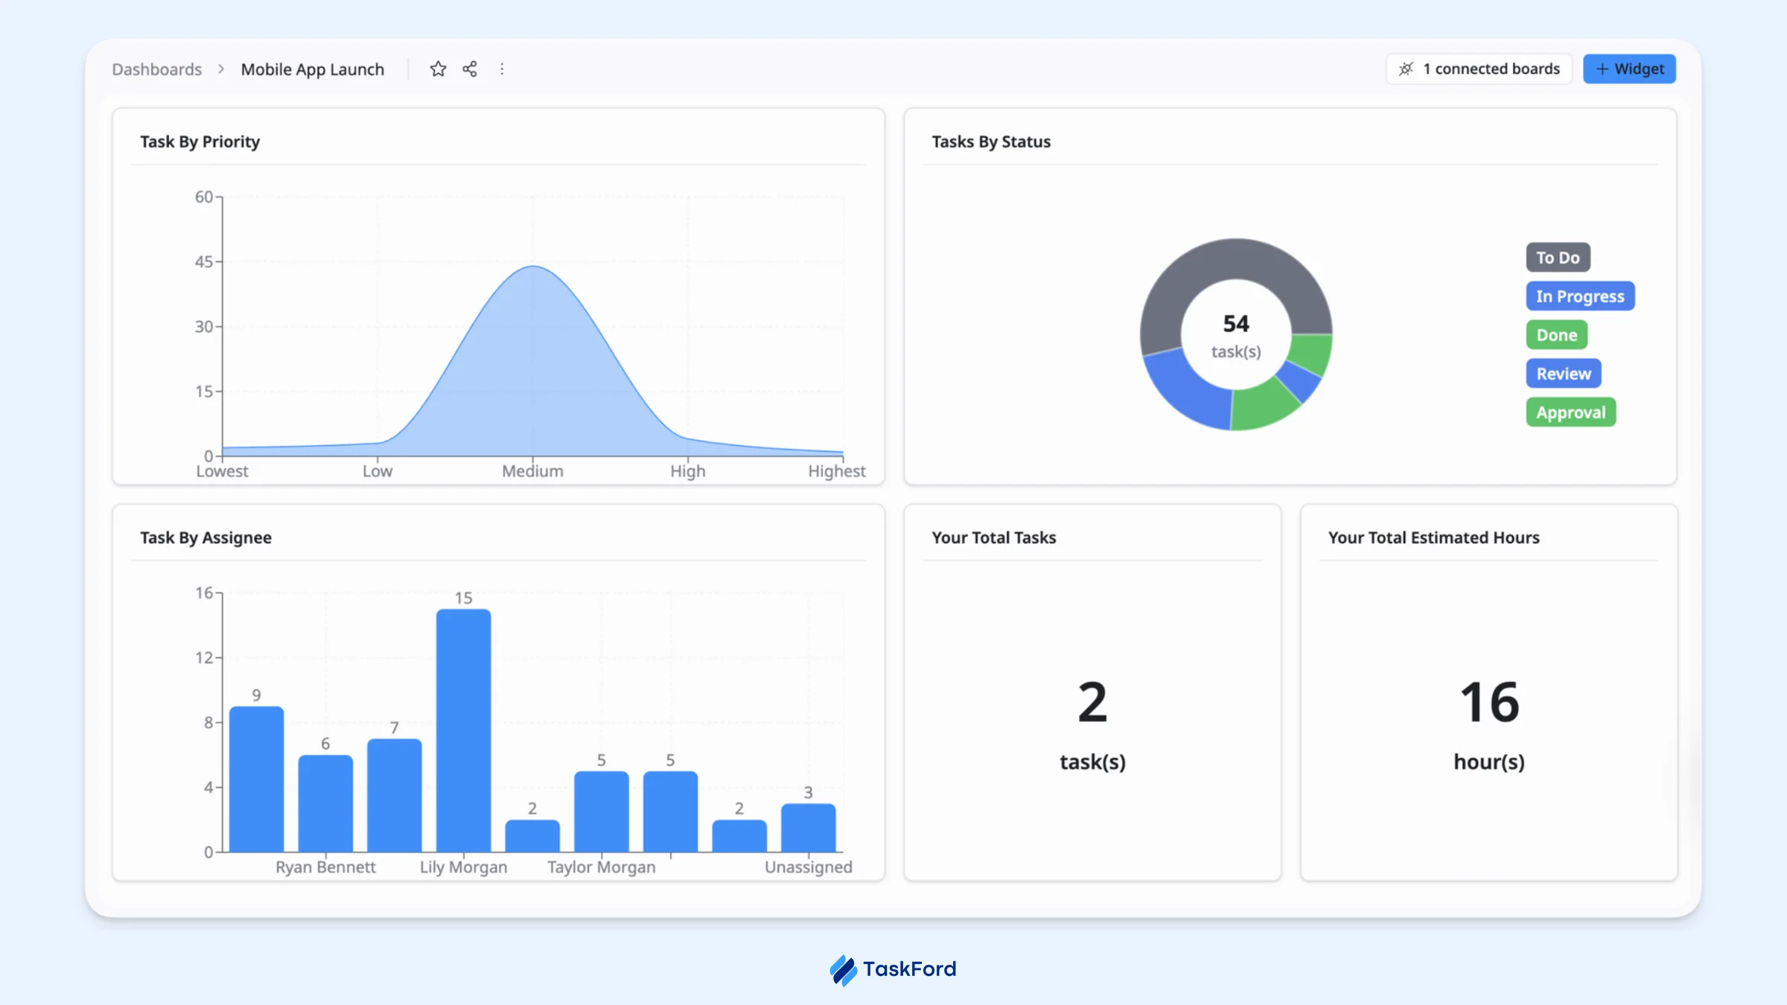Click the bar with value 9
This screenshot has width=1787, height=1005.
pos(256,779)
